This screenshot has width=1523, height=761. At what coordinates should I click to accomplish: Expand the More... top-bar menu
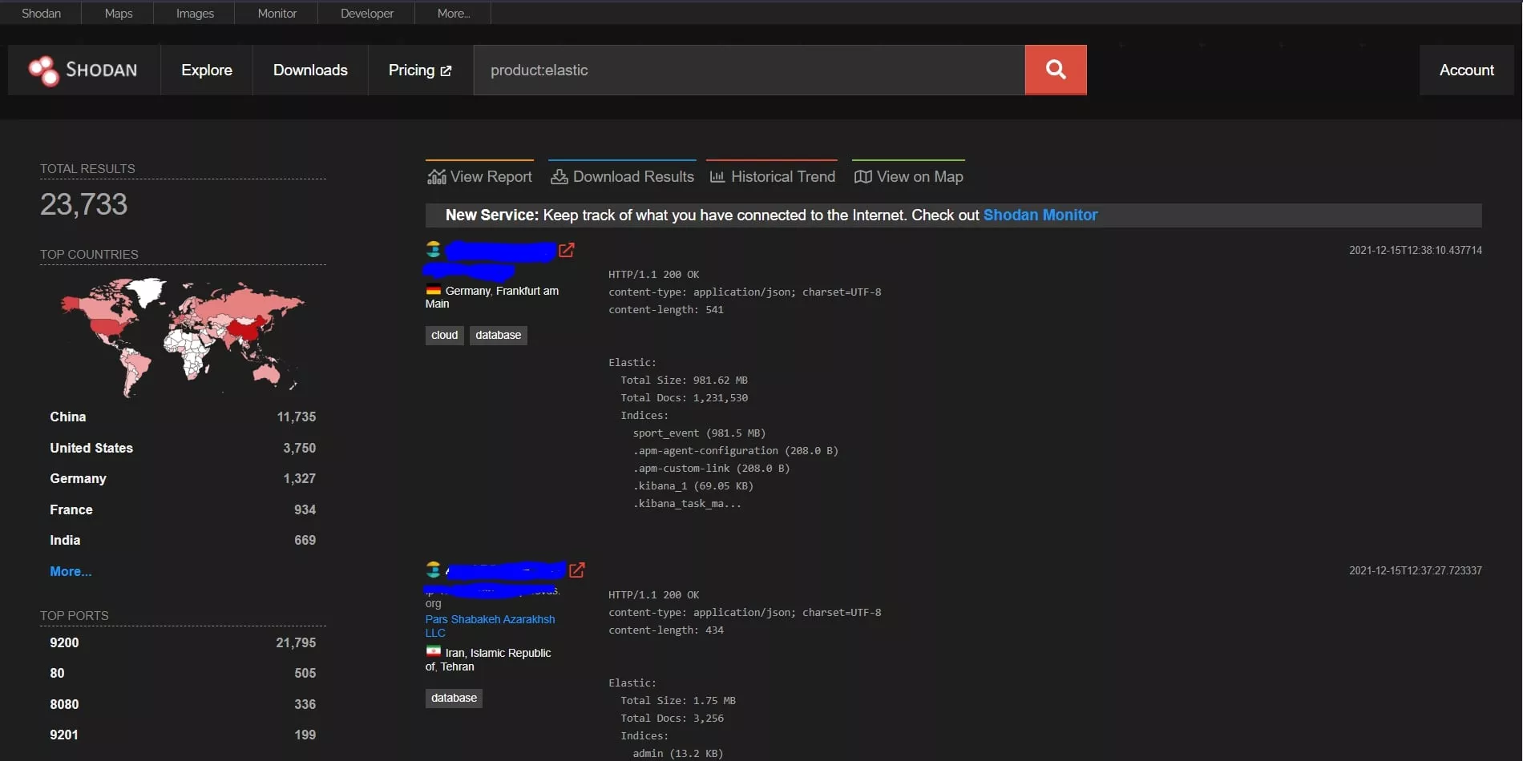click(x=454, y=13)
